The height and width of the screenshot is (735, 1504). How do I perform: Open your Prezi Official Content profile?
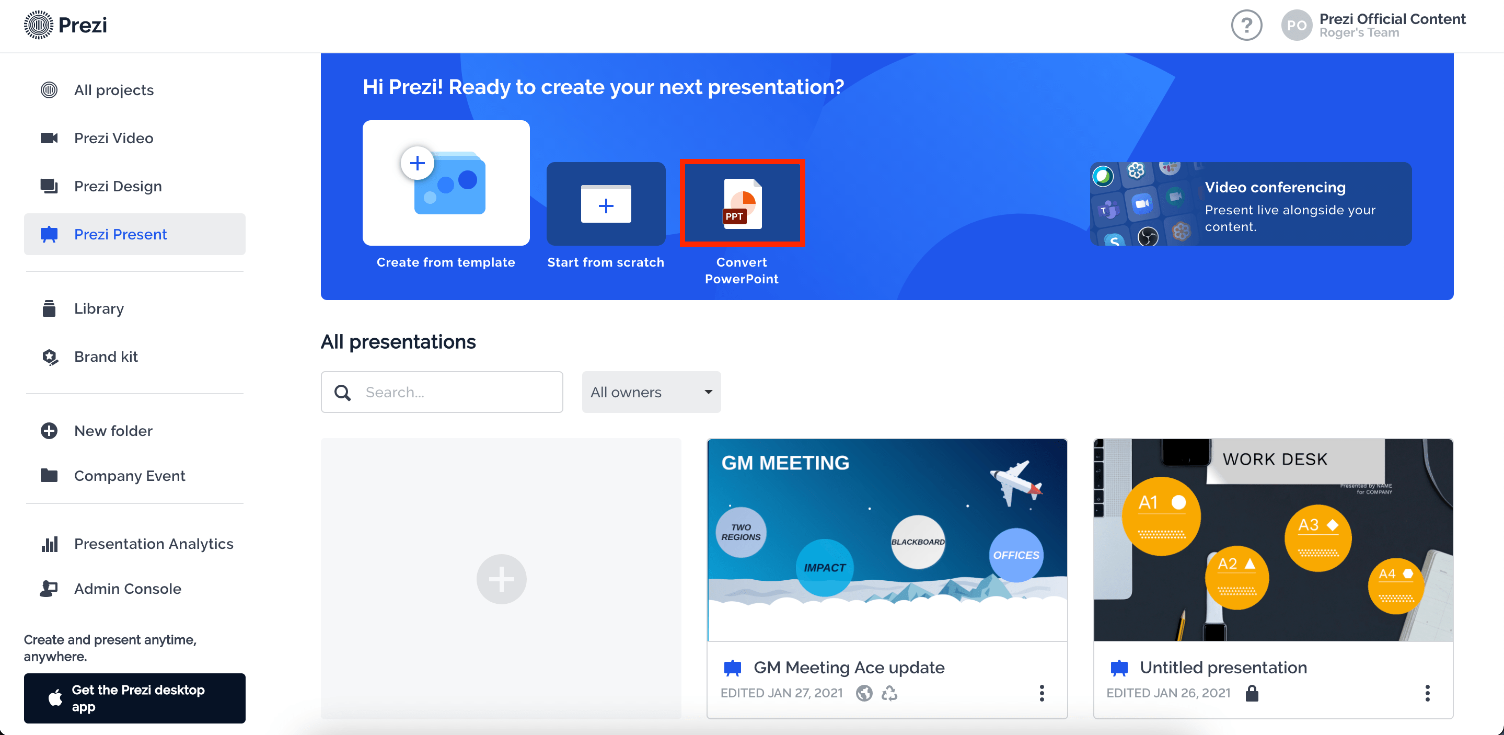pyautogui.click(x=1372, y=25)
